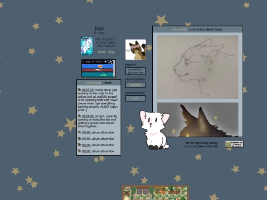Click the 'jupi' heading
Viewport: 267px width, 200px height.
point(99,28)
